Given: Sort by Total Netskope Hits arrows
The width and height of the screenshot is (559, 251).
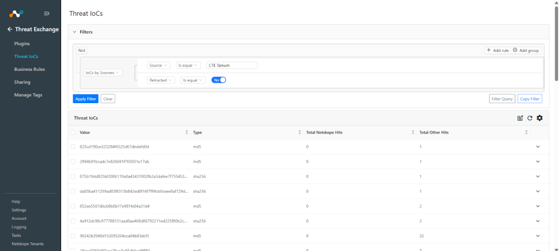Looking at the screenshot, I should pos(413,132).
